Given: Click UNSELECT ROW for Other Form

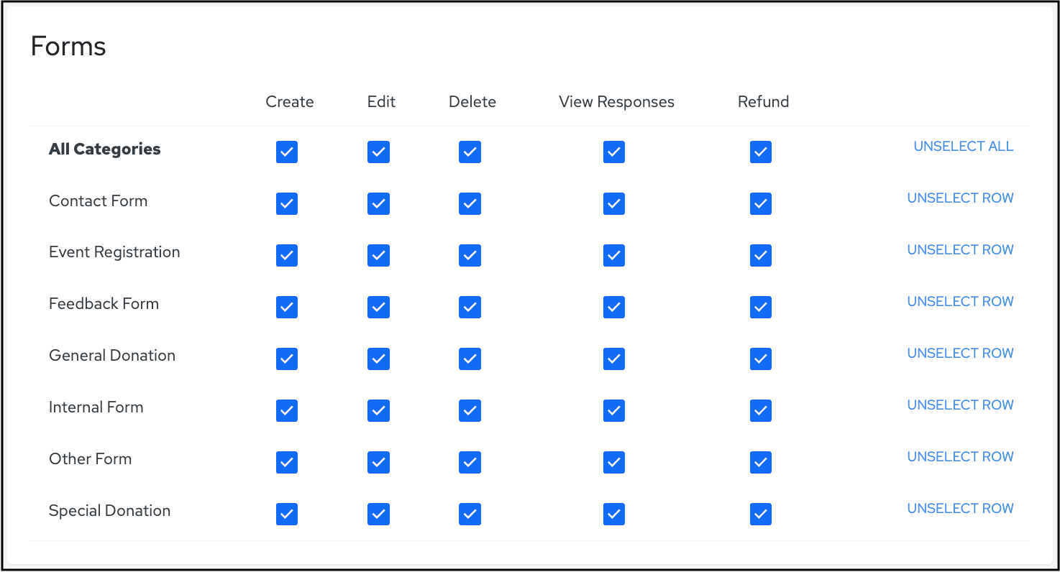Looking at the screenshot, I should 960,457.
